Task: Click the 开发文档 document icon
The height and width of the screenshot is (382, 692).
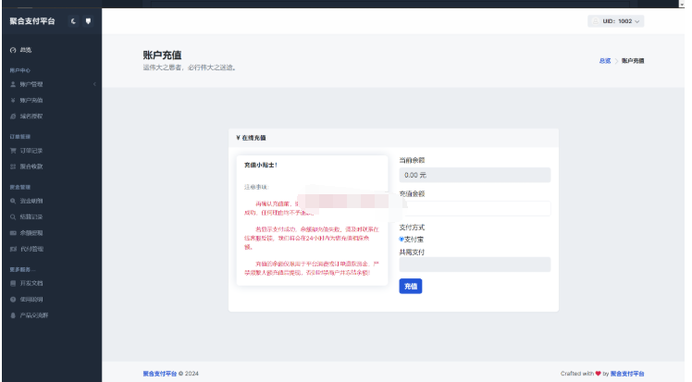Action: [12, 283]
